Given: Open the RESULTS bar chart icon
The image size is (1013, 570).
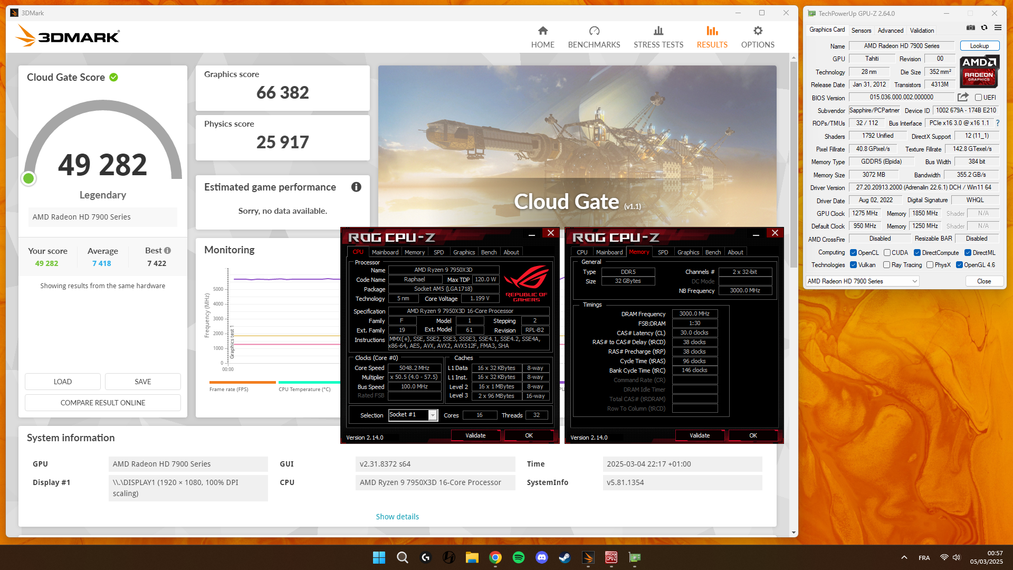Looking at the screenshot, I should (712, 31).
